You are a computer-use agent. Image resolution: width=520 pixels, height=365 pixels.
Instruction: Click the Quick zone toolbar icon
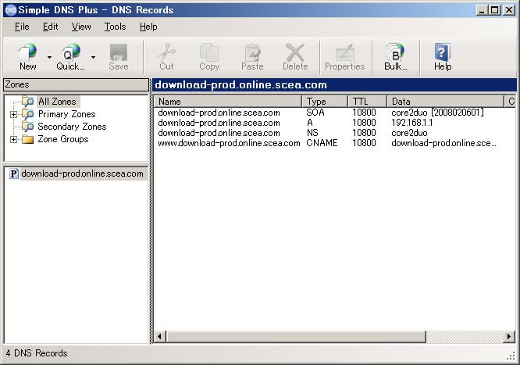[x=70, y=56]
